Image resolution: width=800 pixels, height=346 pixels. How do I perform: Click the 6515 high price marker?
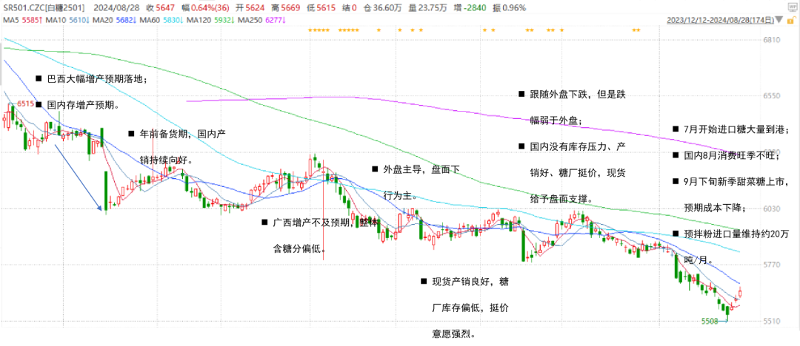click(x=26, y=104)
